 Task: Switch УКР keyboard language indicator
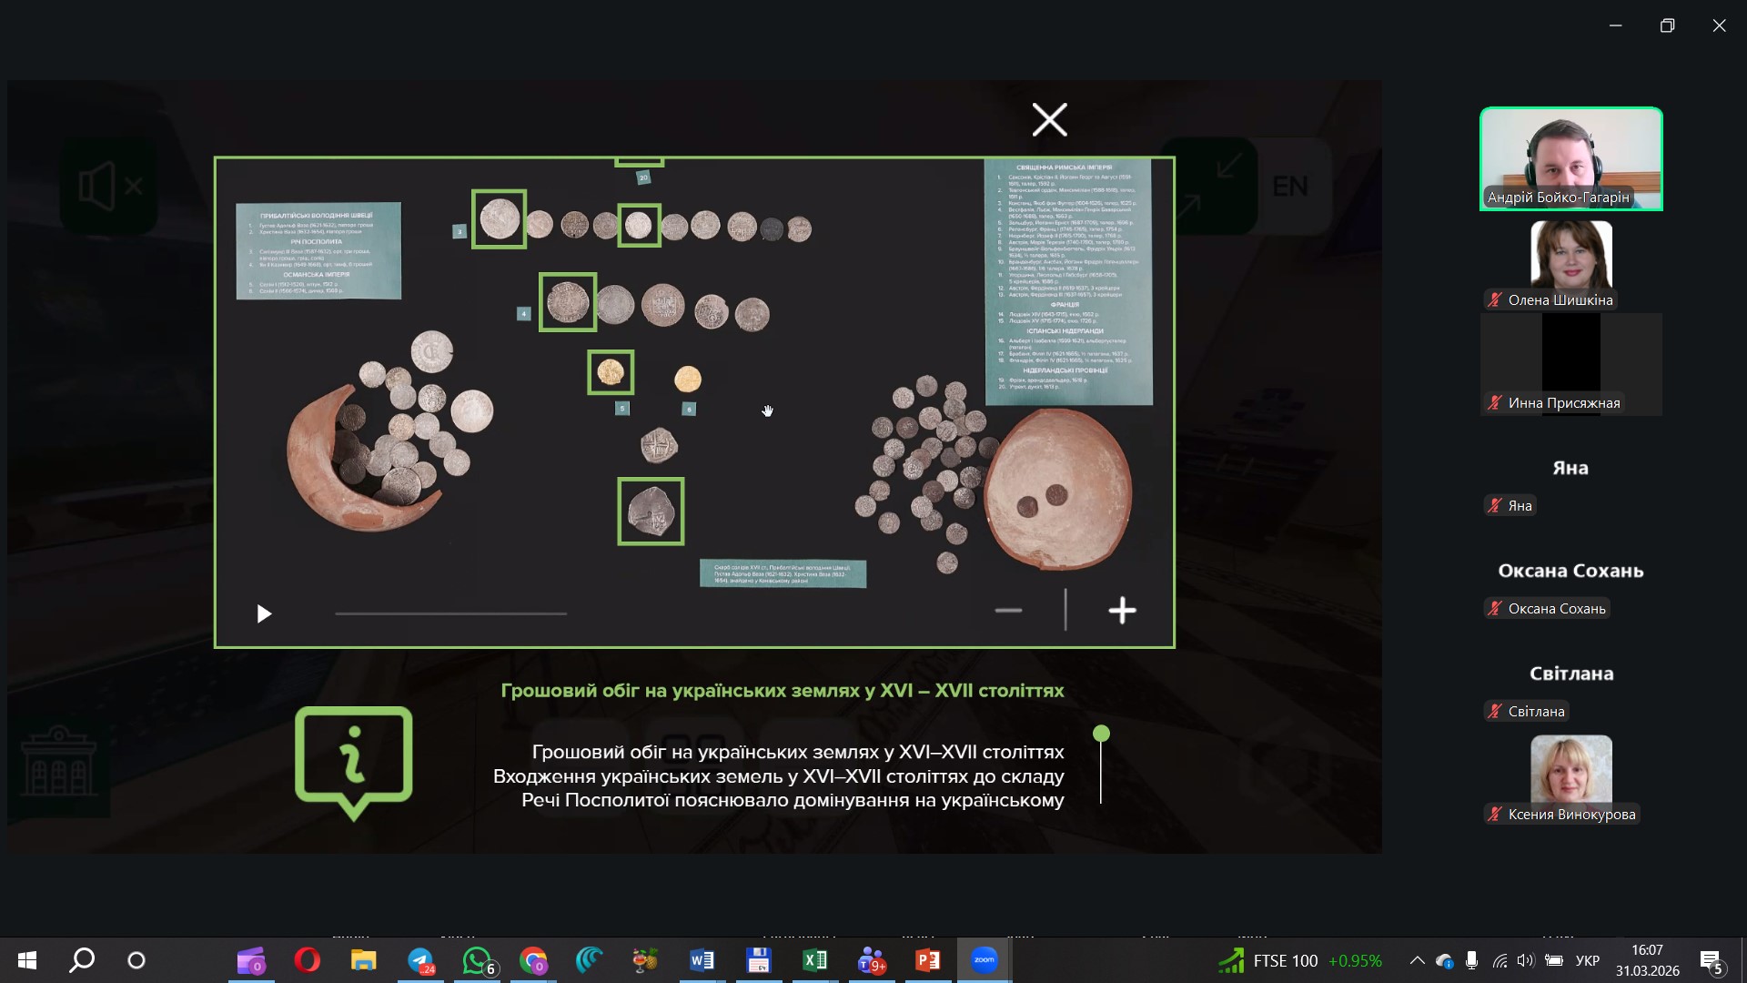1587,960
